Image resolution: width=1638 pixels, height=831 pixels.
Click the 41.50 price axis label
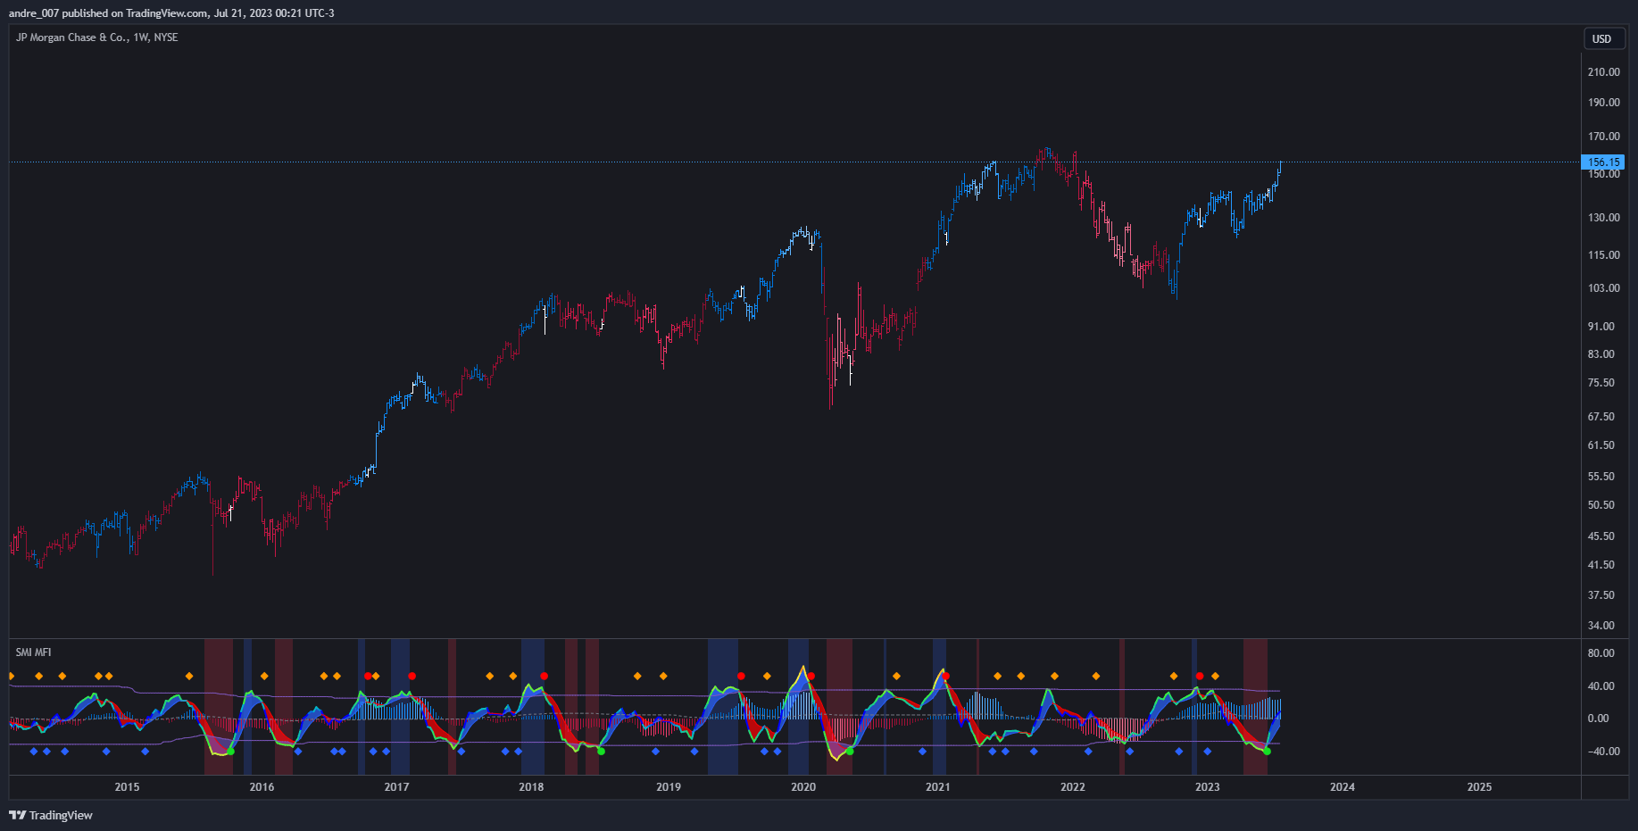click(1601, 565)
